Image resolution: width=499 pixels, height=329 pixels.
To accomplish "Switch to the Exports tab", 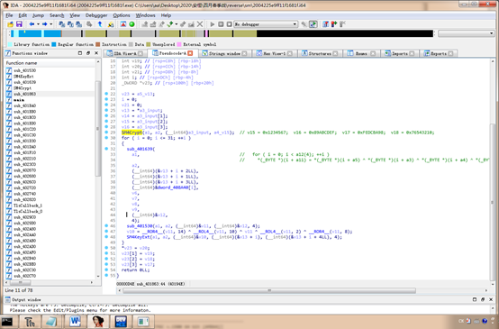I will tap(439, 53).
